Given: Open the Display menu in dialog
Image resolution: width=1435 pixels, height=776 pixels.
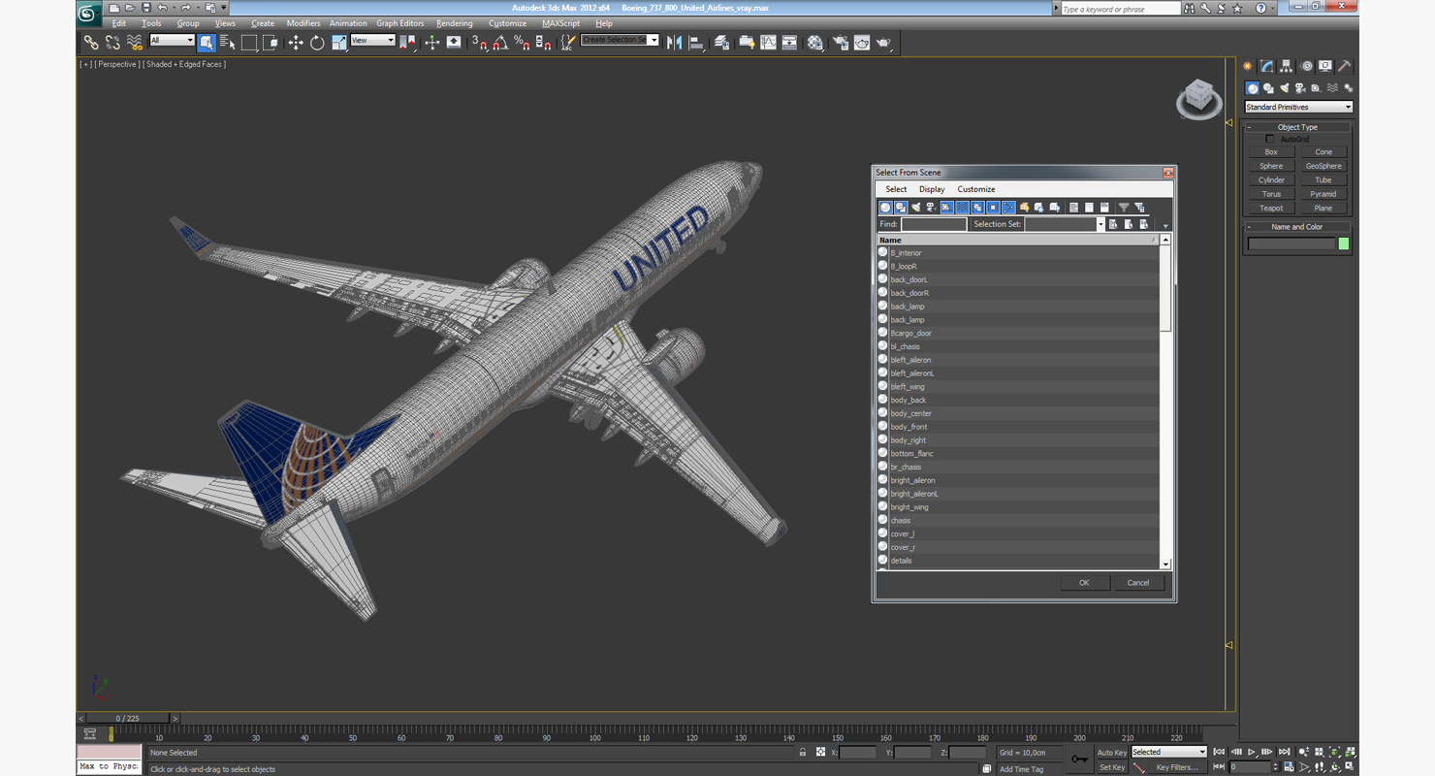Looking at the screenshot, I should click(932, 189).
